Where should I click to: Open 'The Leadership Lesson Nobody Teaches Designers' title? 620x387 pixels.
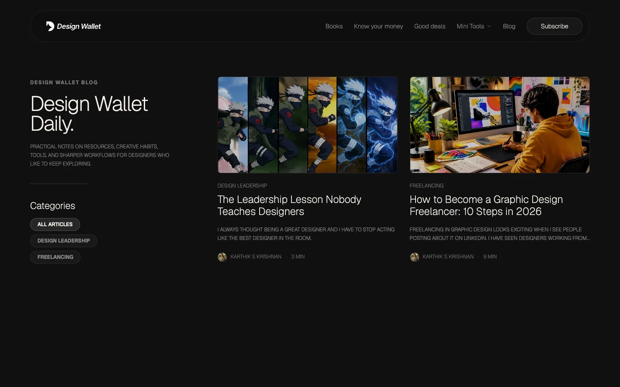289,206
